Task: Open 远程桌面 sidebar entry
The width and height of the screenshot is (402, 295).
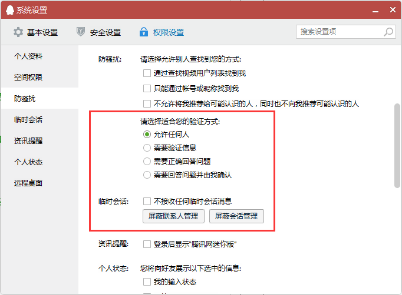Action: [39, 183]
